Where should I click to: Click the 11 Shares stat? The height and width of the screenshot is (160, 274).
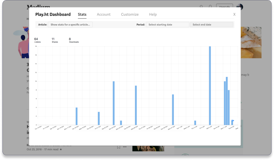[x=55, y=40]
